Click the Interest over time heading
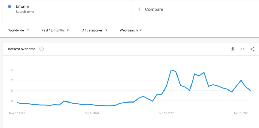This screenshot has height=128, width=259. [x=22, y=49]
